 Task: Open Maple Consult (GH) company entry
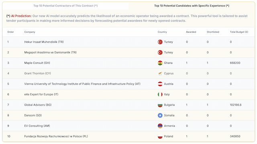tap(37, 63)
